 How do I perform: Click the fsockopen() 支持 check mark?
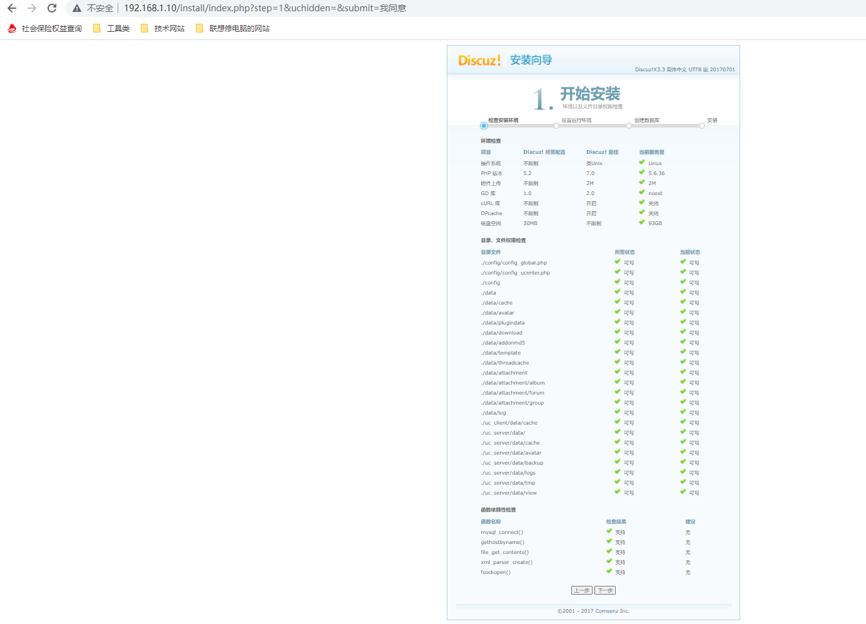click(x=609, y=571)
